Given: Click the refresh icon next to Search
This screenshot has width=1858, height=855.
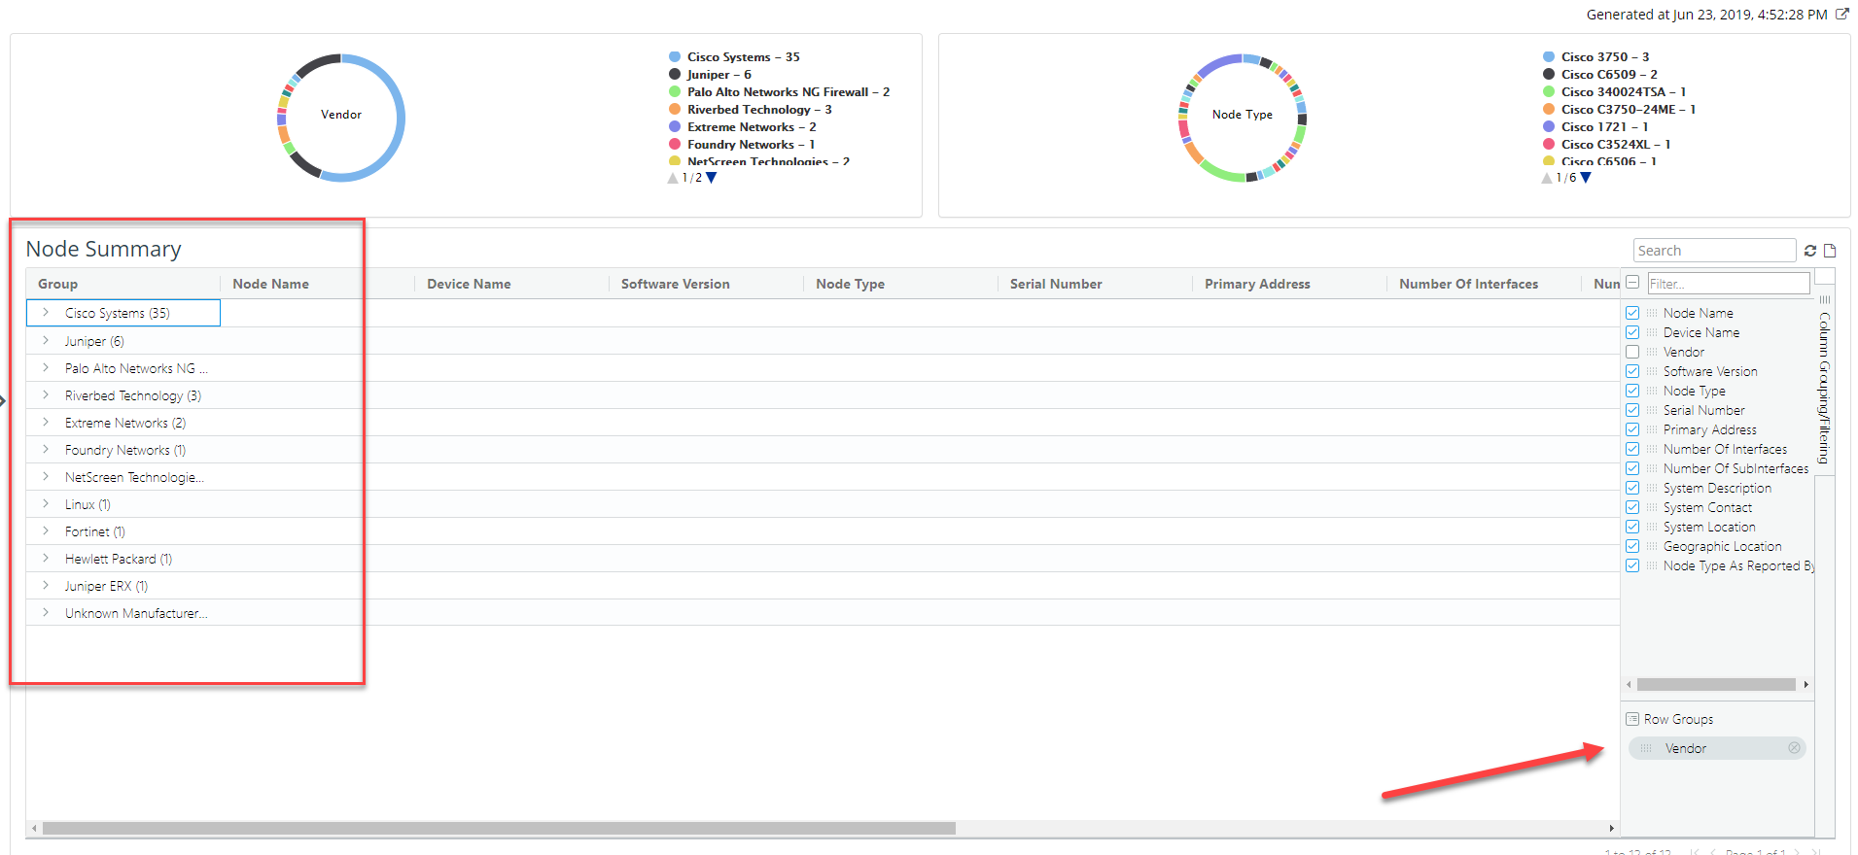Looking at the screenshot, I should pos(1810,251).
